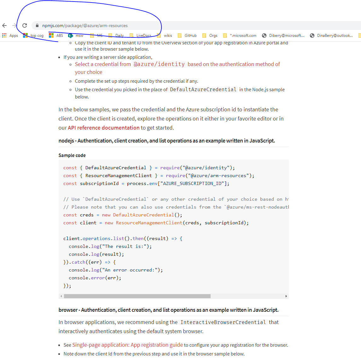Open the API reference documentation link

[104, 128]
